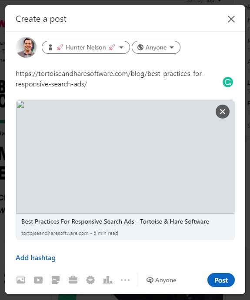Open the Best Practices article preview title

(x=115, y=221)
